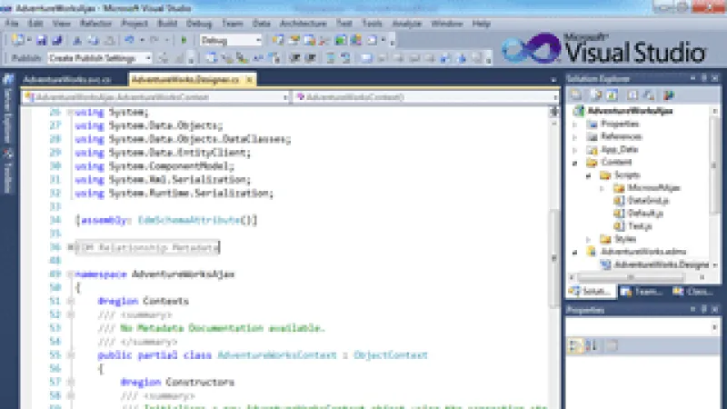Click the Redo icon in the toolbar
727x409 pixels.
(x=154, y=40)
